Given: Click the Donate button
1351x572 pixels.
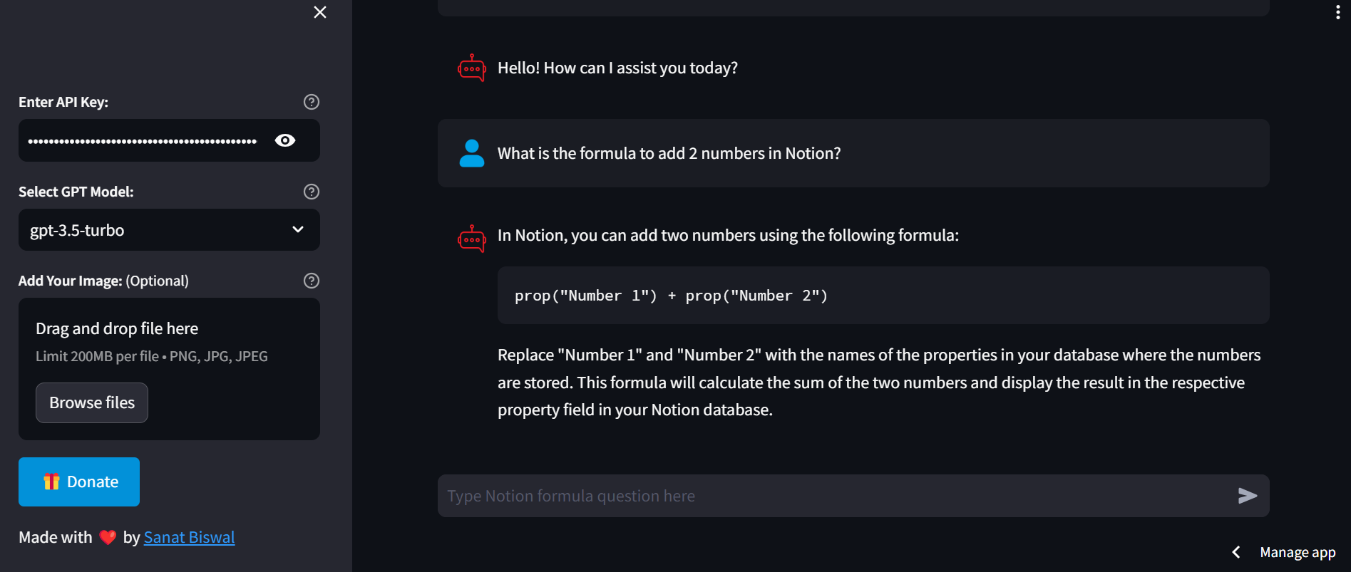Looking at the screenshot, I should [79, 482].
